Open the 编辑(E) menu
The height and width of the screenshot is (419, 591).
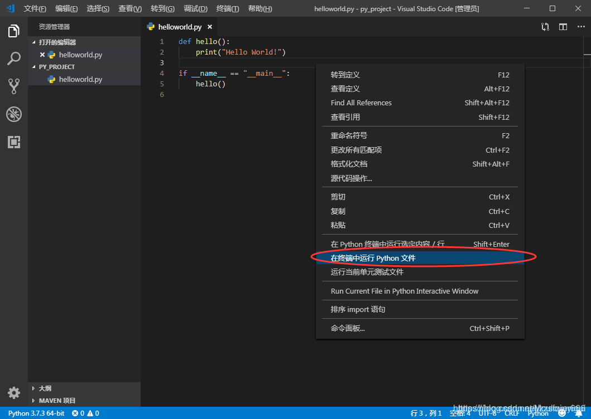point(66,8)
